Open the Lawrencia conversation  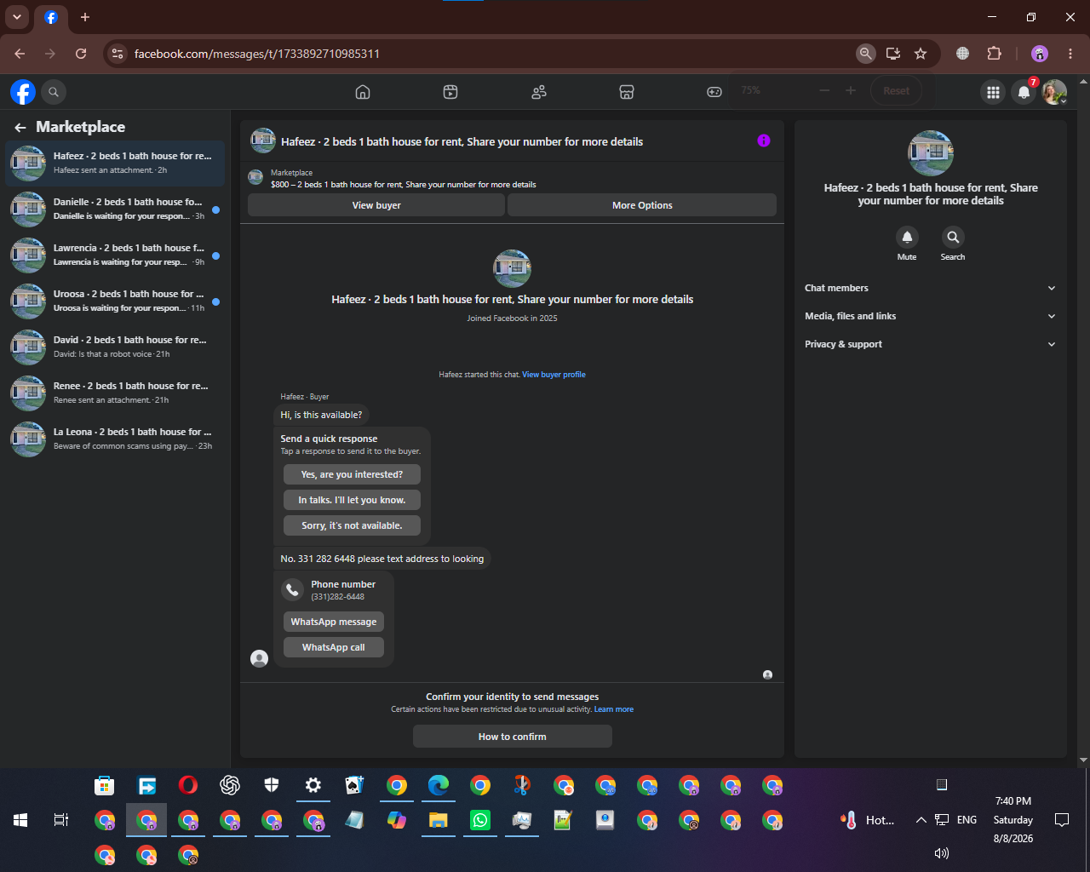[115, 255]
